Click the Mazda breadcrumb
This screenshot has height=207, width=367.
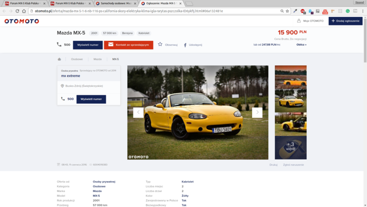point(97,59)
